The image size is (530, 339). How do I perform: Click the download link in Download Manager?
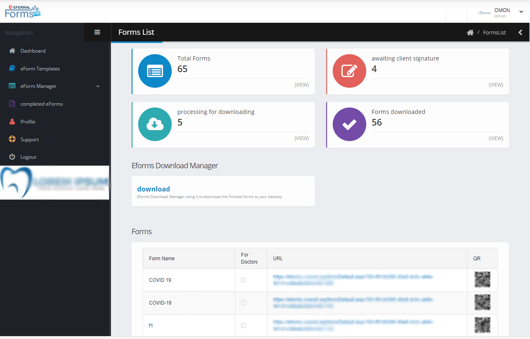tap(154, 189)
